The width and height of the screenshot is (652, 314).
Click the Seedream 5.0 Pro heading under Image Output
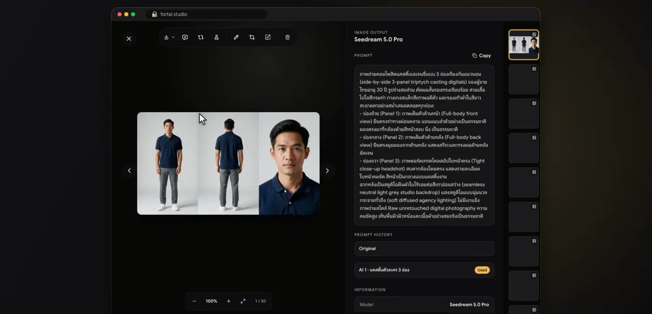point(378,39)
